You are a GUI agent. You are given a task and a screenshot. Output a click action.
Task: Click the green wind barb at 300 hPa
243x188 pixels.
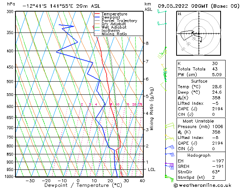coord(162,12)
